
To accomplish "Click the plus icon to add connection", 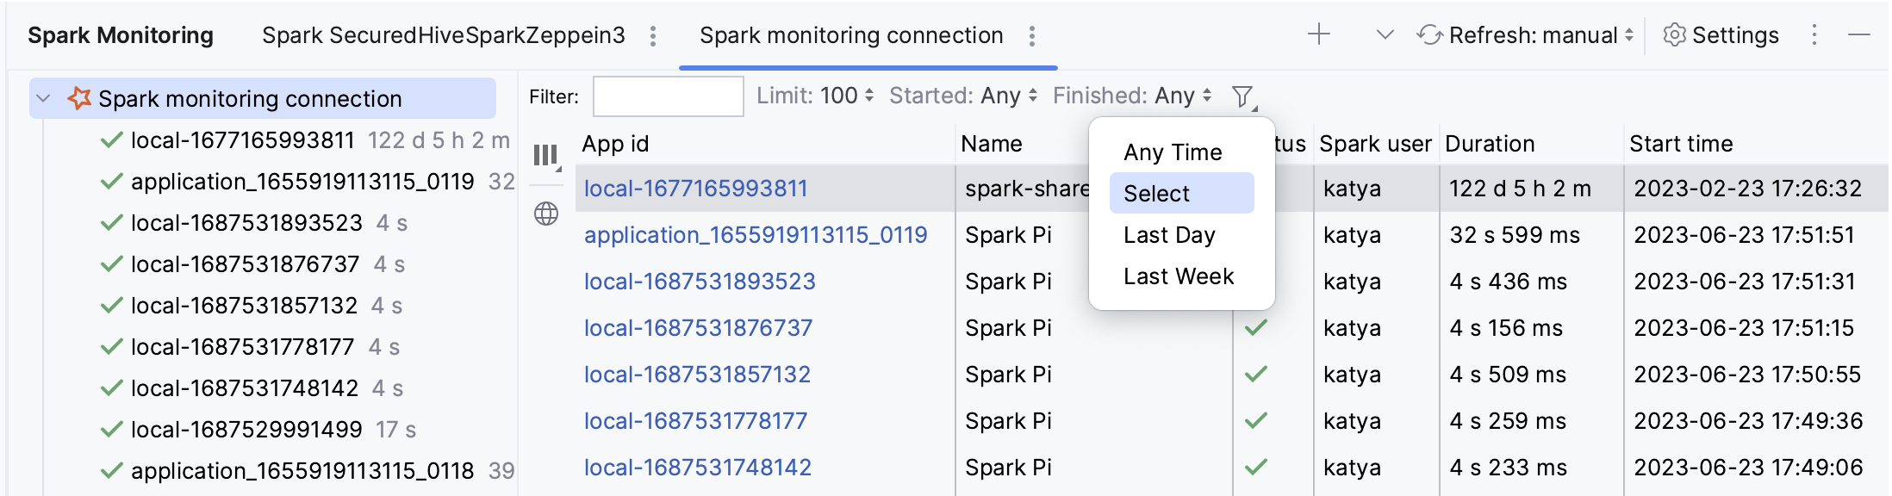I will tap(1318, 35).
